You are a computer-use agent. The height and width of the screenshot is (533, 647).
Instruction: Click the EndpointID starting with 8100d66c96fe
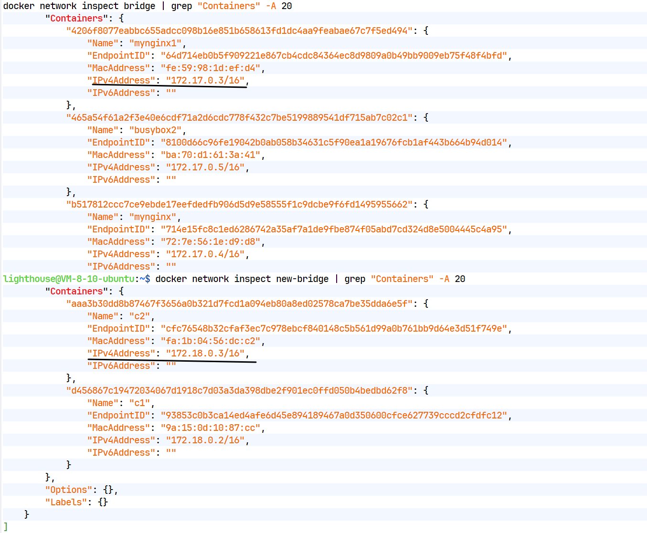[x=334, y=143]
